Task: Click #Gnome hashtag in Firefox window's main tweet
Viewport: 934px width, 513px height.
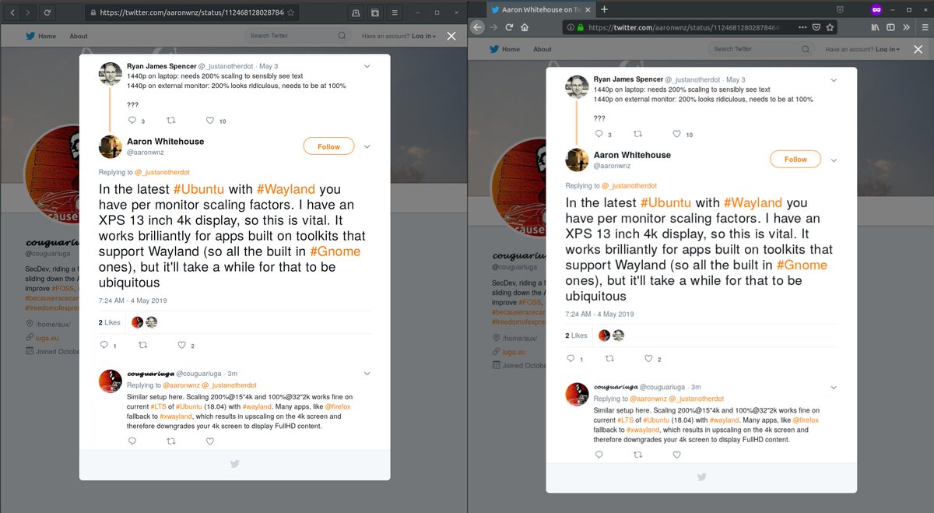Action: 802,265
